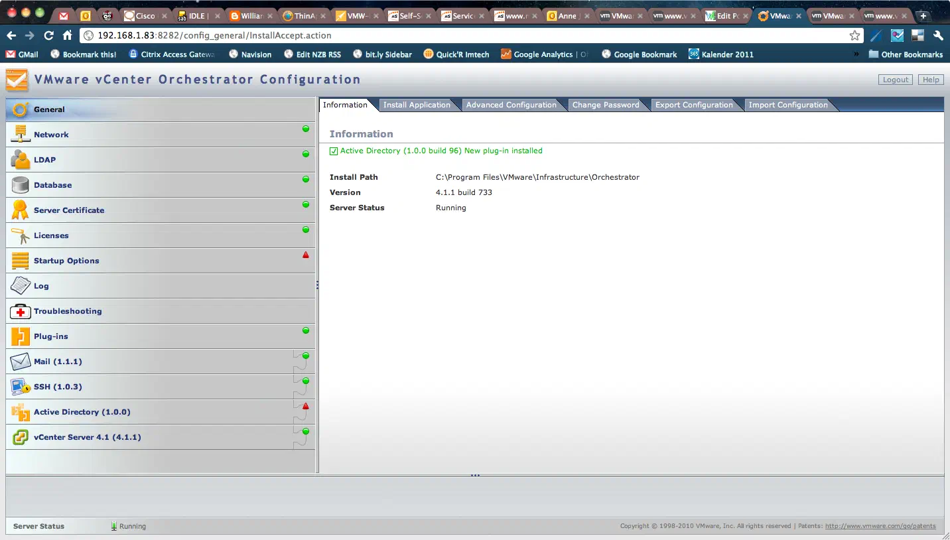
Task: Open the browser home page
Action: point(67,36)
